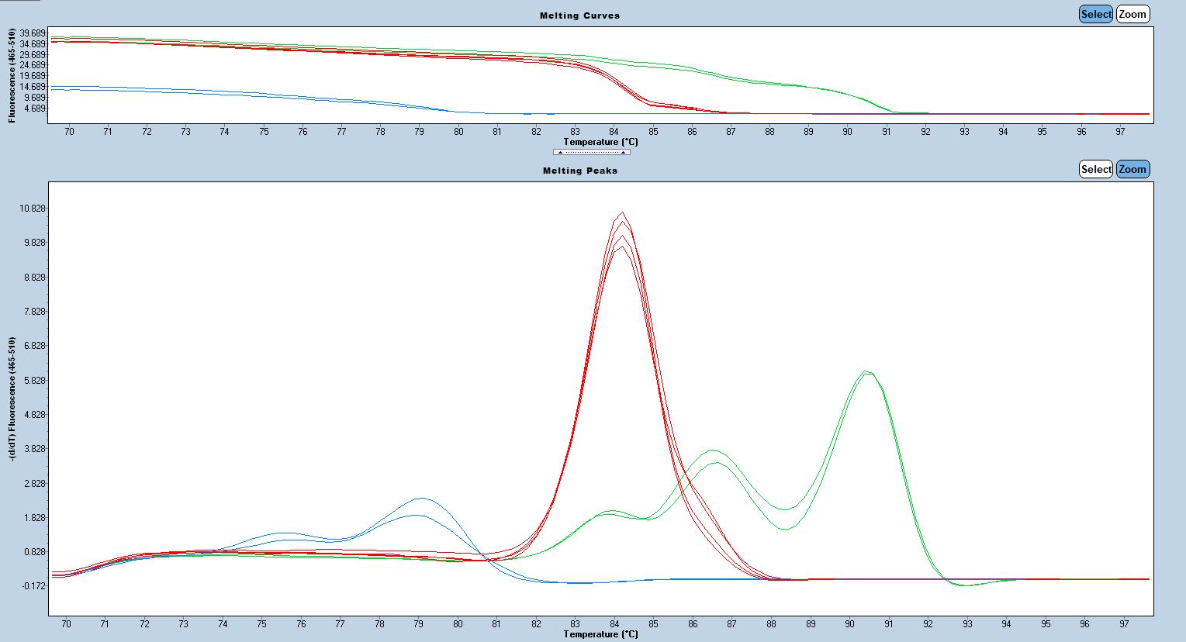Viewport: 1186px width, 642px height.
Task: Select the green peak near 90.5 °C
Action: tap(866, 371)
